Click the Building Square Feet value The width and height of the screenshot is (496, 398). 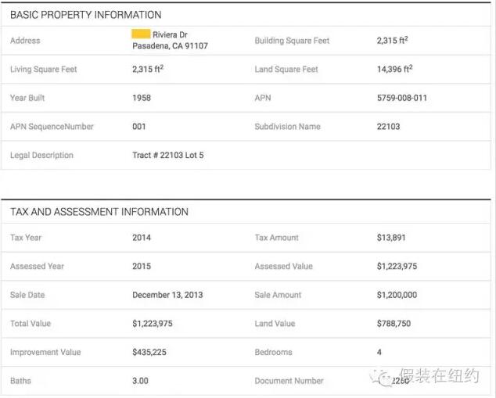point(392,40)
